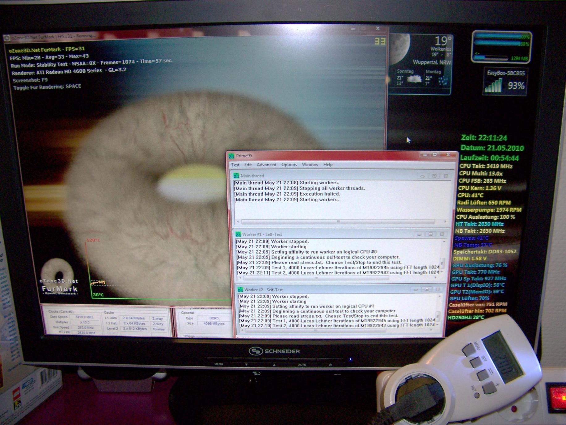Image resolution: width=566 pixels, height=425 pixels.
Task: Maximize the Main thread sub-window
Action: tap(434, 176)
